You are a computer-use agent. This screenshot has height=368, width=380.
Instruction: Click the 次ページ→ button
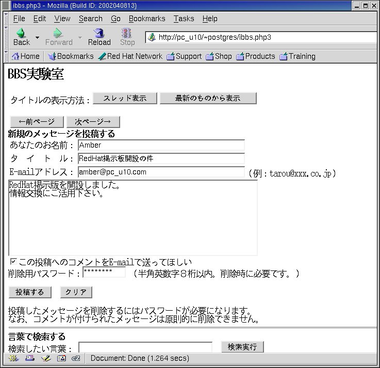coord(93,122)
